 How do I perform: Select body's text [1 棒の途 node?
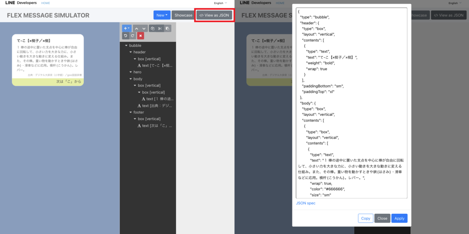coord(158,99)
